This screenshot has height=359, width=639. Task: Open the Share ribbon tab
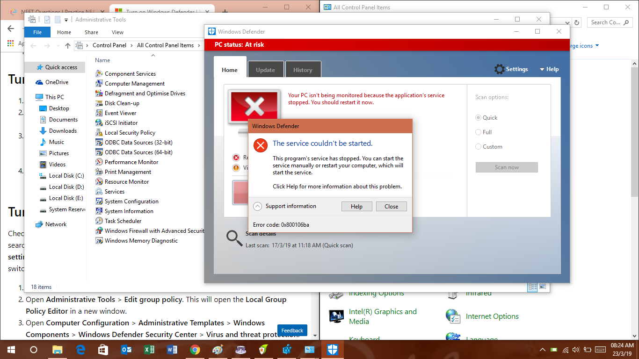91,32
